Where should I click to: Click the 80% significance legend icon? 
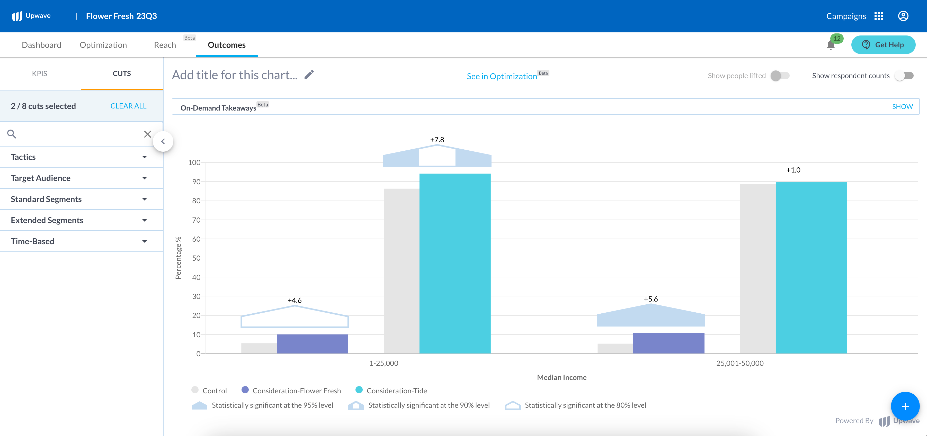[512, 405]
